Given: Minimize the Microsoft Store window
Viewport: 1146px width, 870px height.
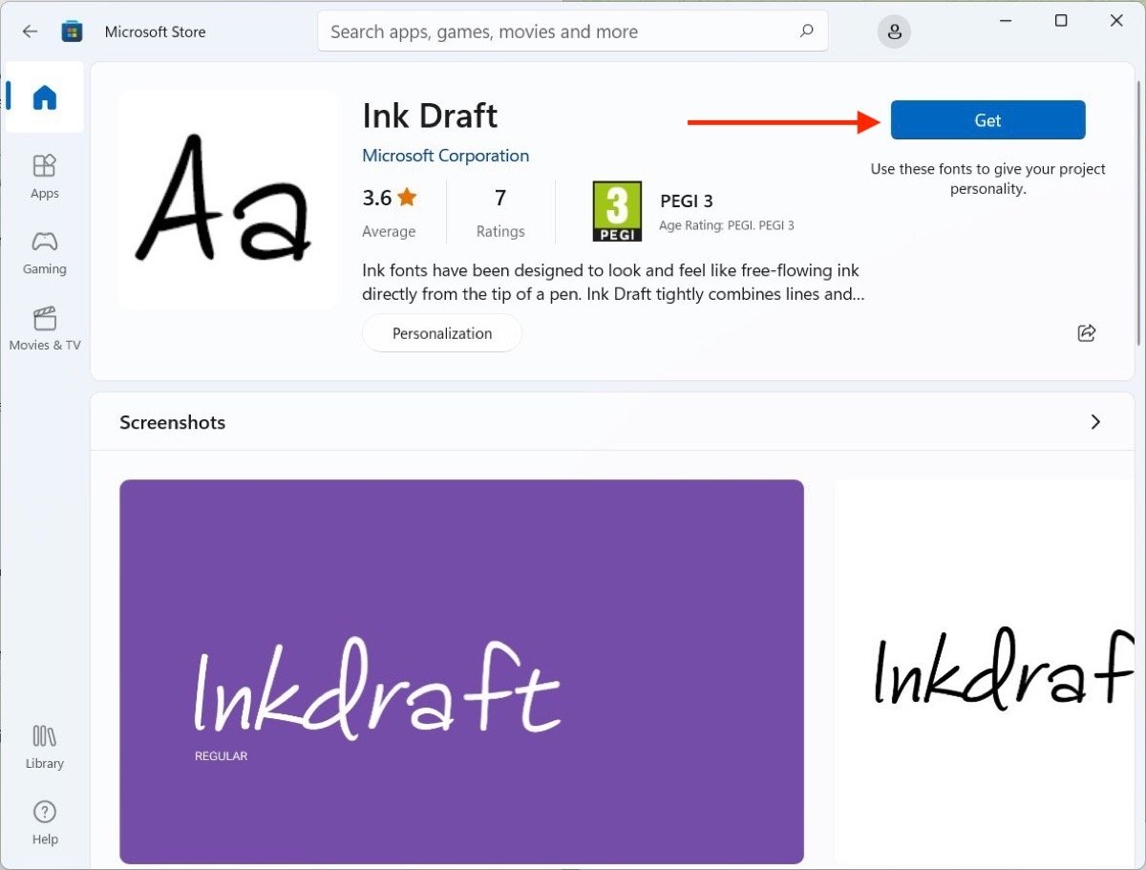Looking at the screenshot, I should [x=1006, y=21].
